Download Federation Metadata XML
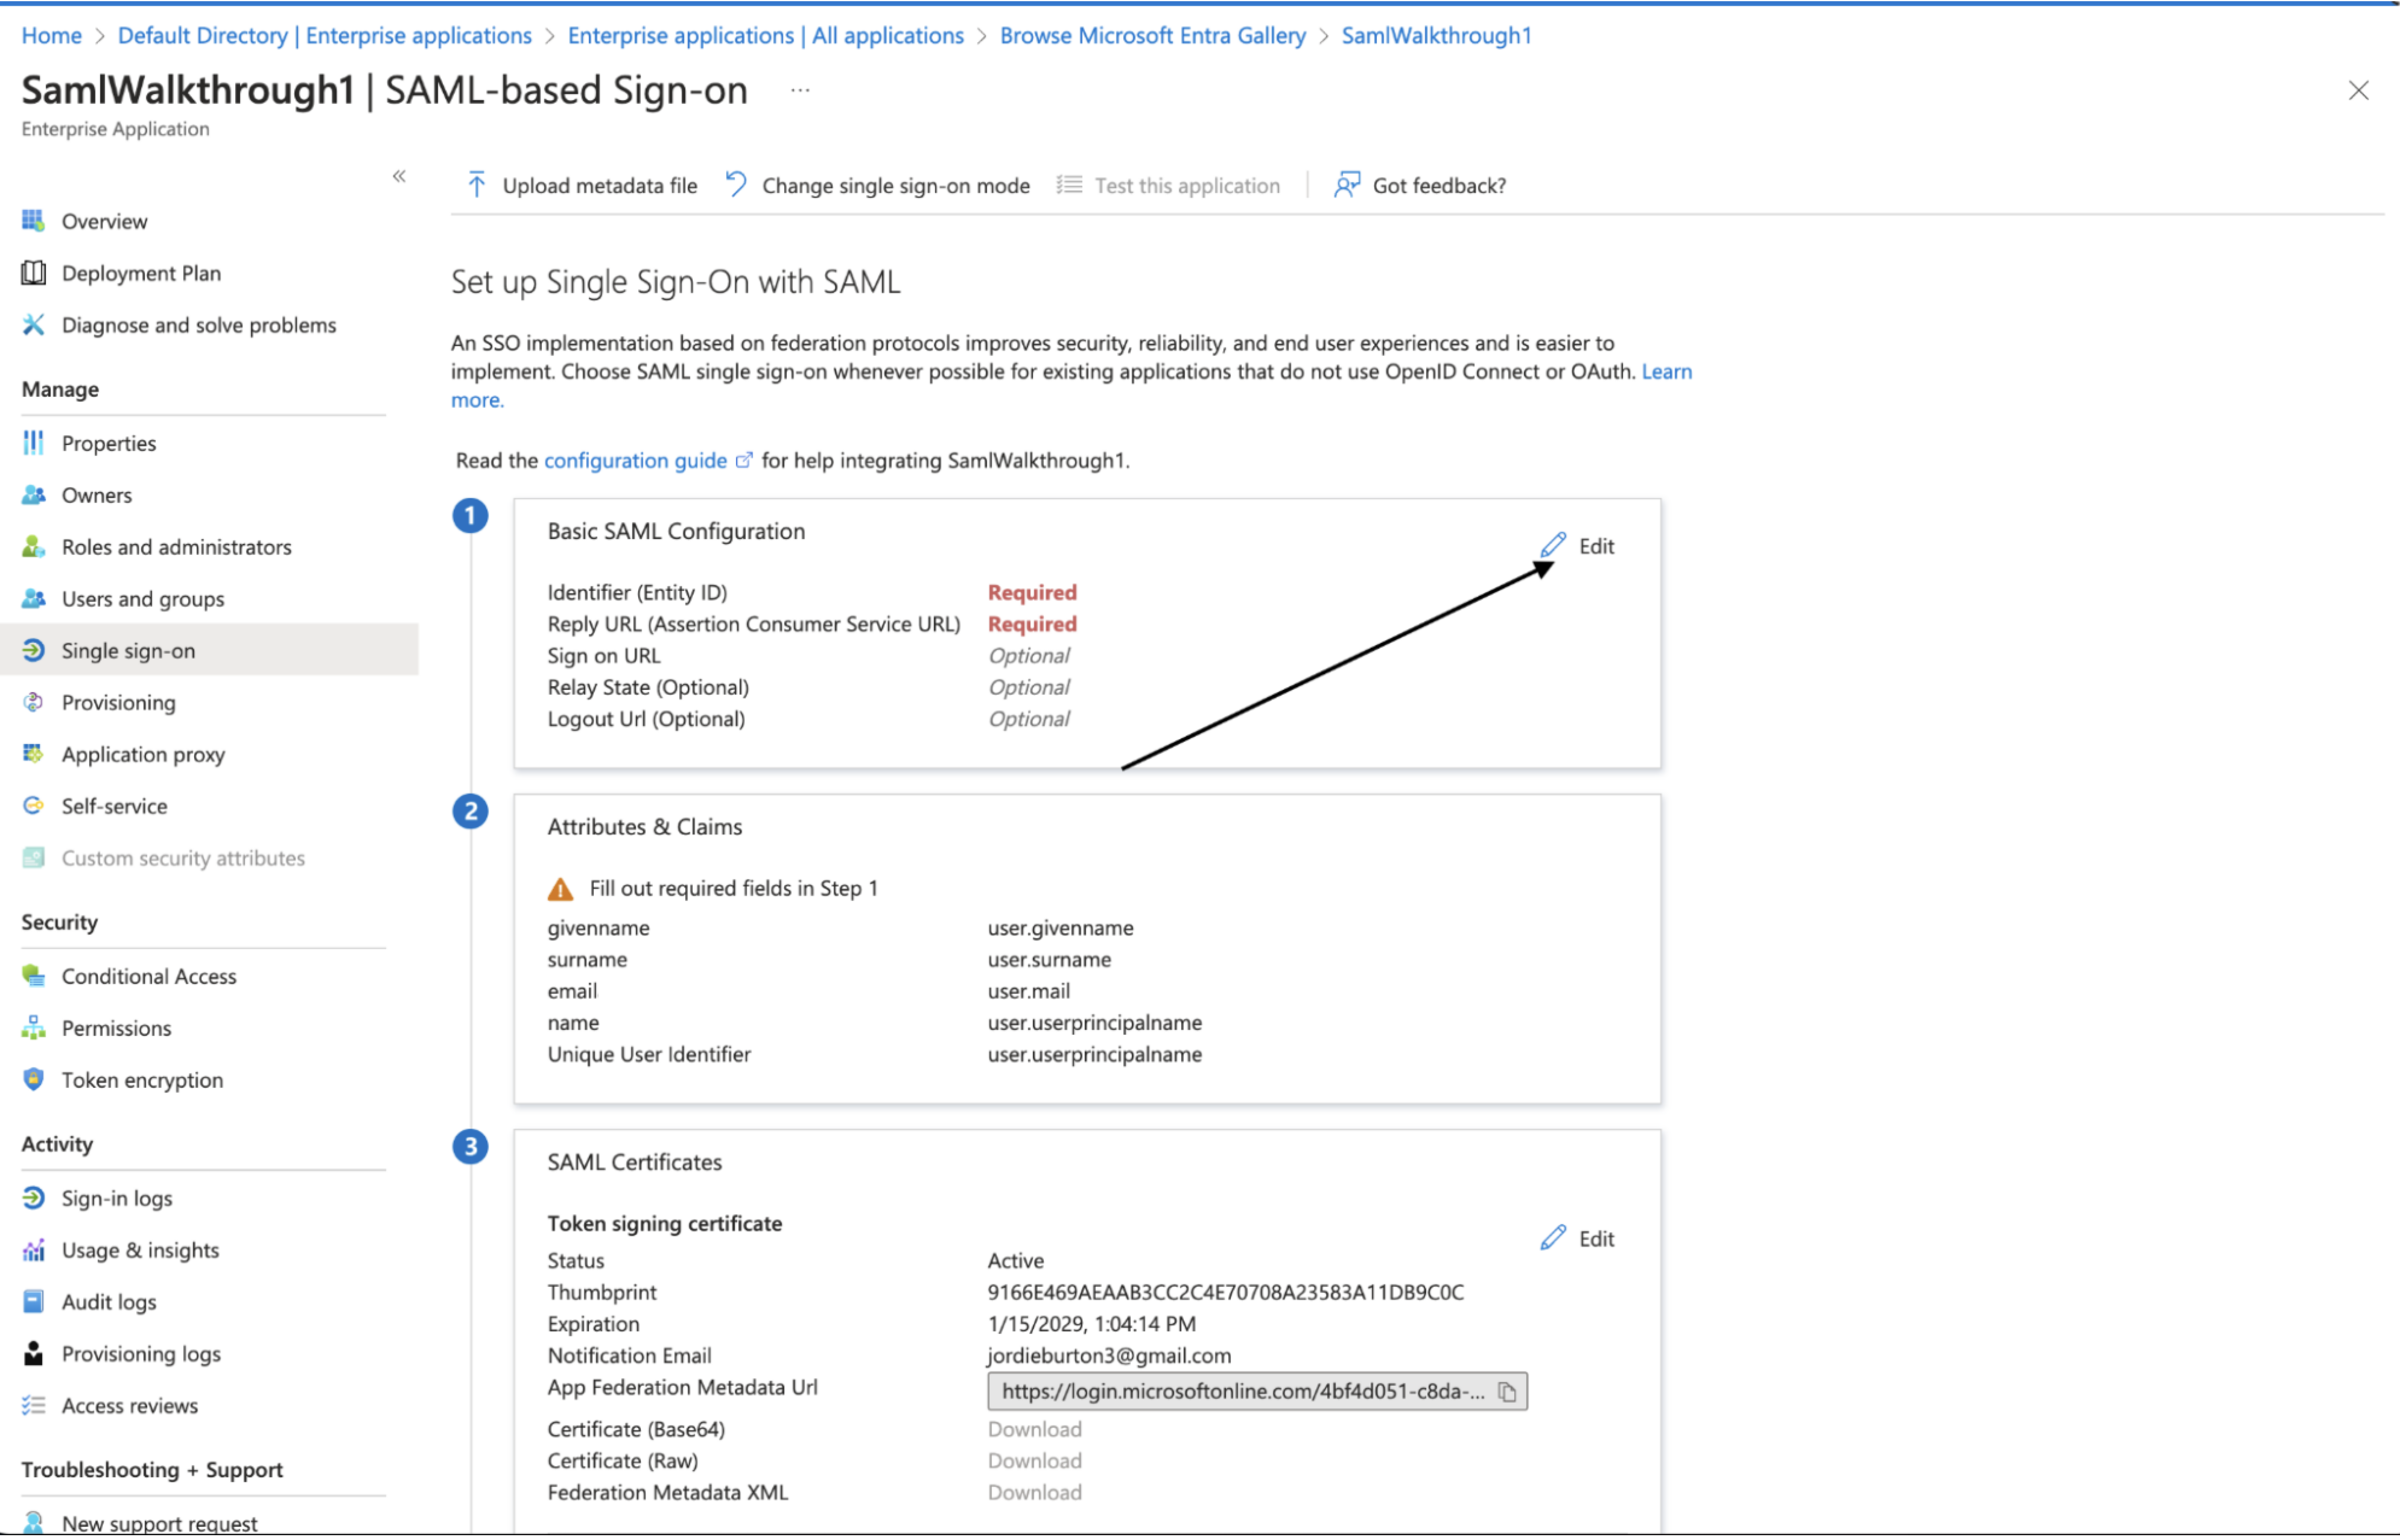Image resolution: width=2400 pixels, height=1540 pixels. tap(1035, 1494)
